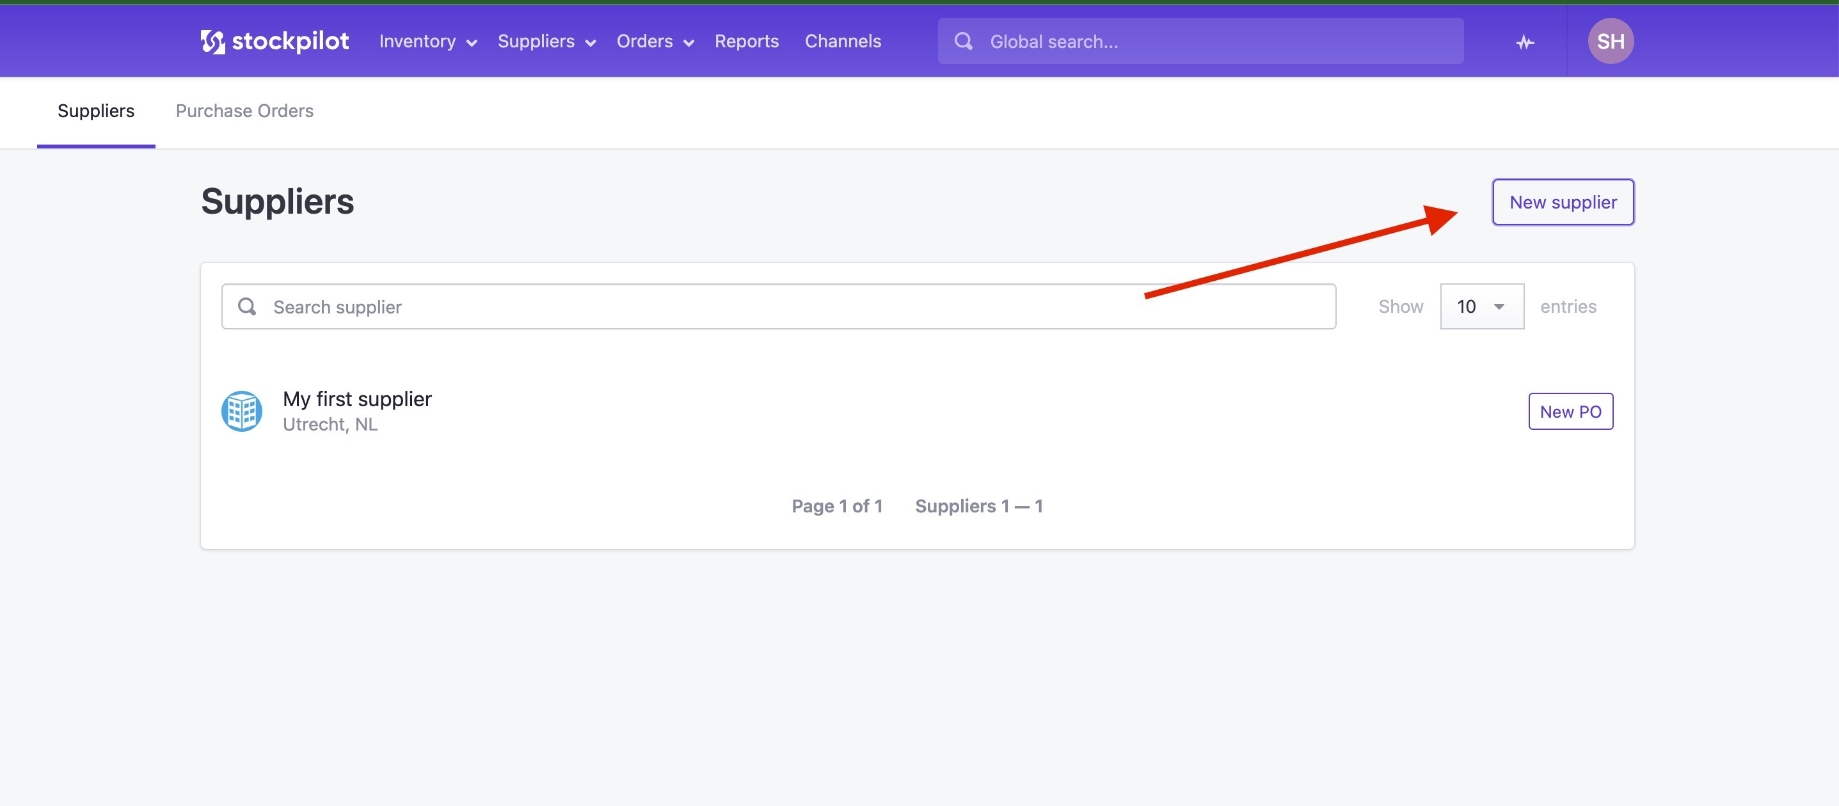Focus the Search supplier field
This screenshot has height=806, width=1839.
coord(778,306)
